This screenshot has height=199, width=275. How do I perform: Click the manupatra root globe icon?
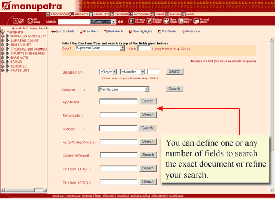click(x=3, y=32)
